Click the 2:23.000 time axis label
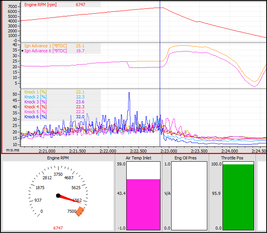Viewport: 267px width, 233px height. [x=169, y=151]
